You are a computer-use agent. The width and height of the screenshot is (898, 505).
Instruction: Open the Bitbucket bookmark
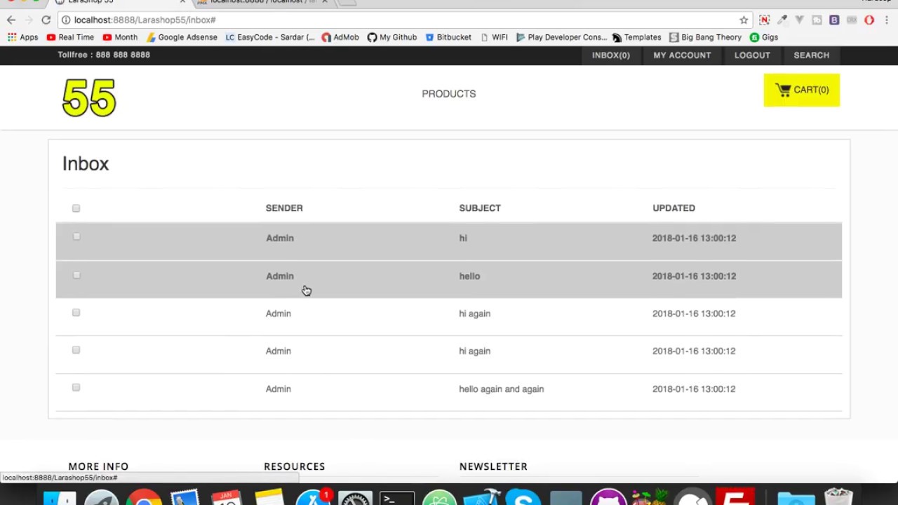click(x=448, y=37)
